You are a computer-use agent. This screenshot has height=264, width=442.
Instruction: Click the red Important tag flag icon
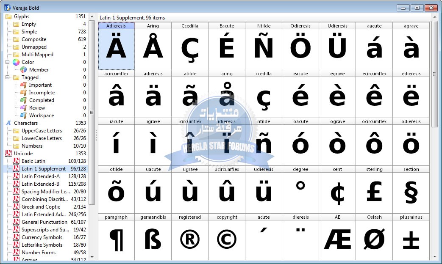point(24,85)
